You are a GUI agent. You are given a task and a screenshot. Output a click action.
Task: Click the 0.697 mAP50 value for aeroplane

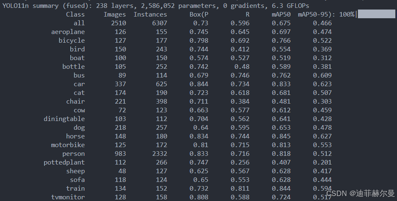(x=281, y=32)
